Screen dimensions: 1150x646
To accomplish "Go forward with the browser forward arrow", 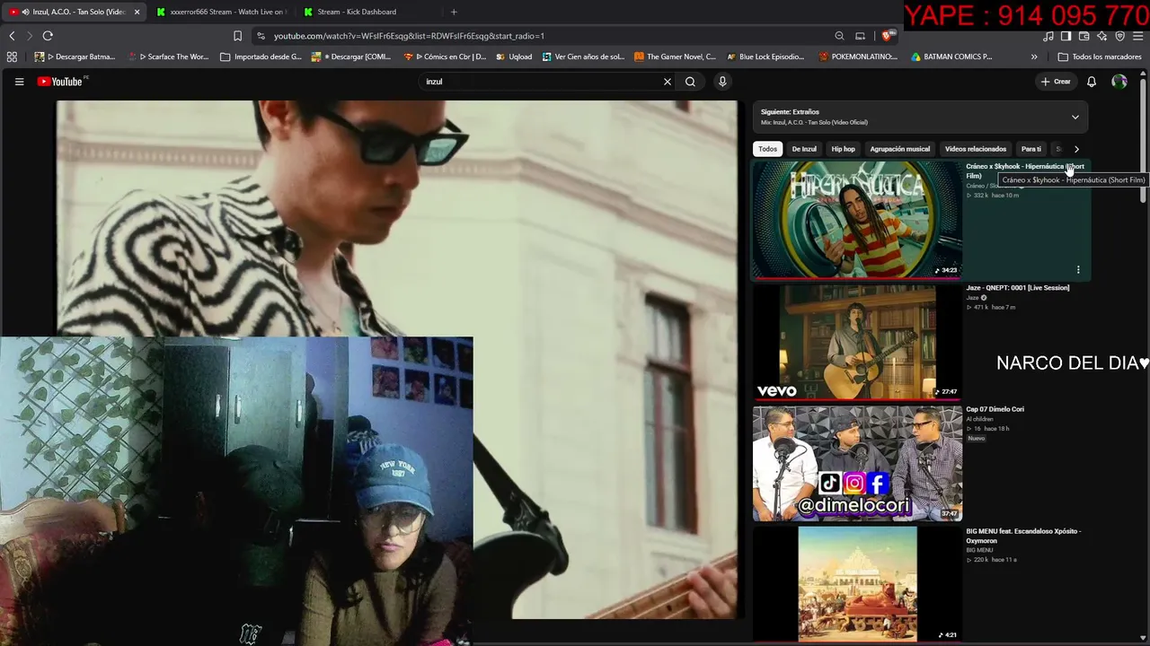I will tap(29, 36).
